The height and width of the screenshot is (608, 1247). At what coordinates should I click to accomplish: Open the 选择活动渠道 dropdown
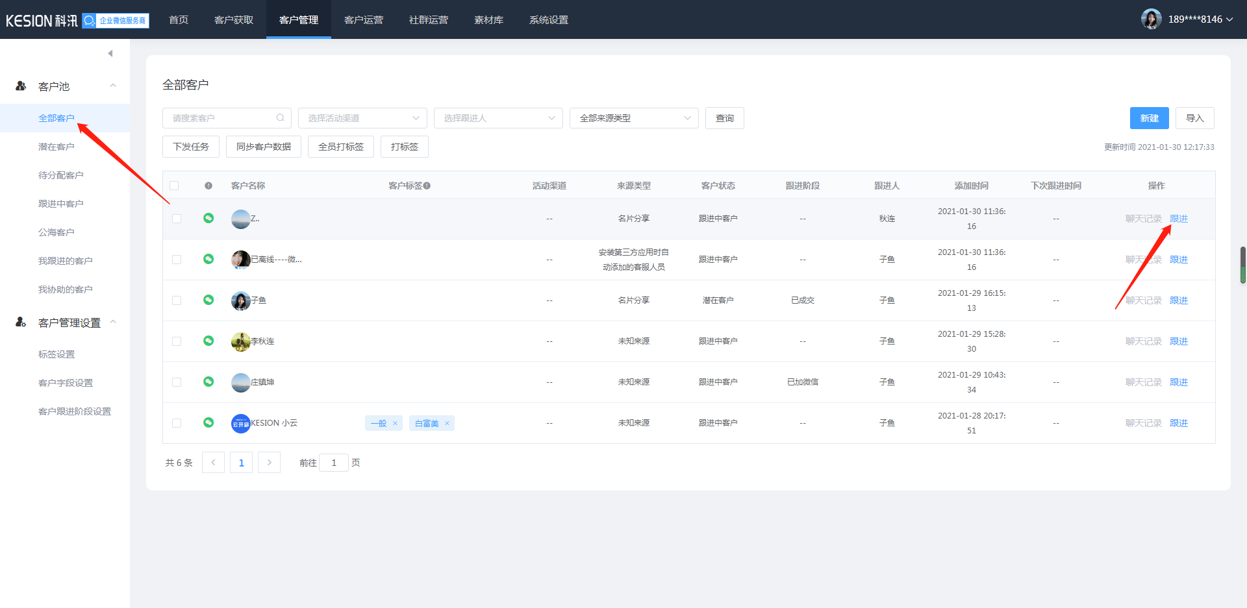(x=362, y=118)
